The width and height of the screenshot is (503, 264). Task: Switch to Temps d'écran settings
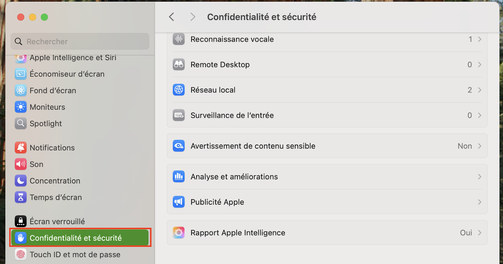coord(56,197)
